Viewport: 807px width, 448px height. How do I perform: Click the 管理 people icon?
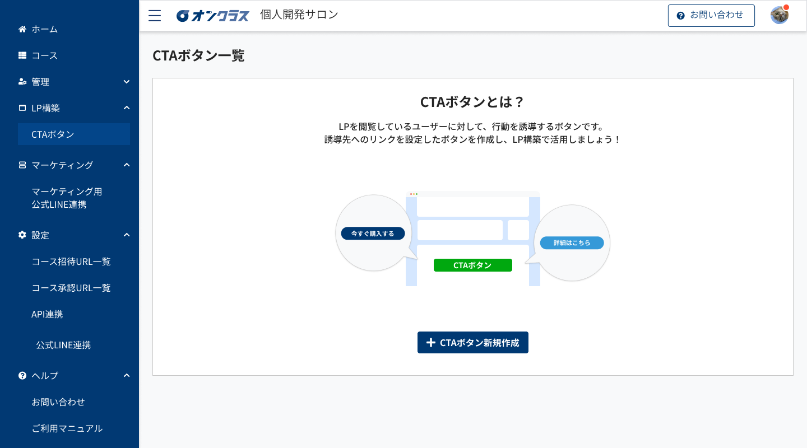[x=22, y=82]
